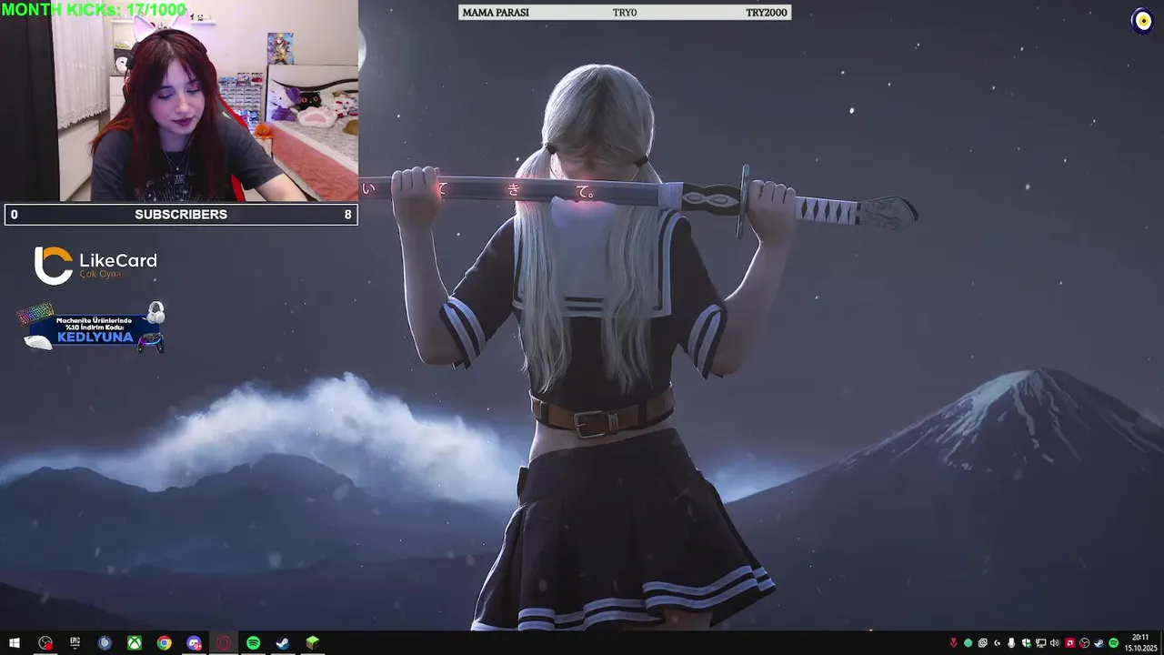Open the volume speaker tray icon
The image size is (1164, 655).
(1055, 643)
